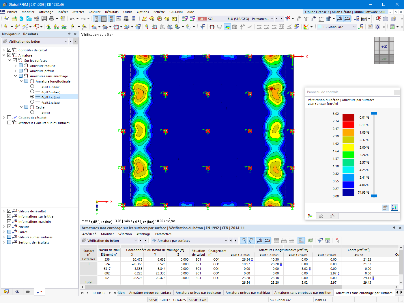
Task: Toggle Afficher les valeurs sur les surfaces checkbox
Action: point(9,123)
